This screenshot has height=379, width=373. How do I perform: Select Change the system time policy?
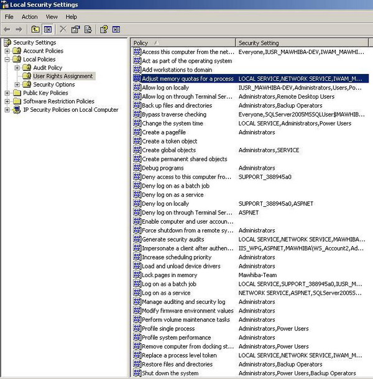tap(172, 123)
